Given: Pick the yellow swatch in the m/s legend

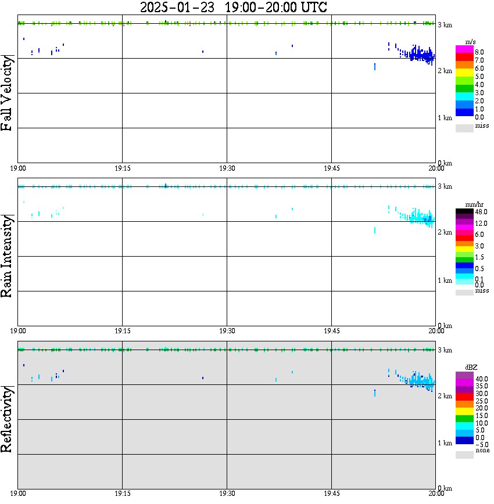Looking at the screenshot, I should point(464,73).
